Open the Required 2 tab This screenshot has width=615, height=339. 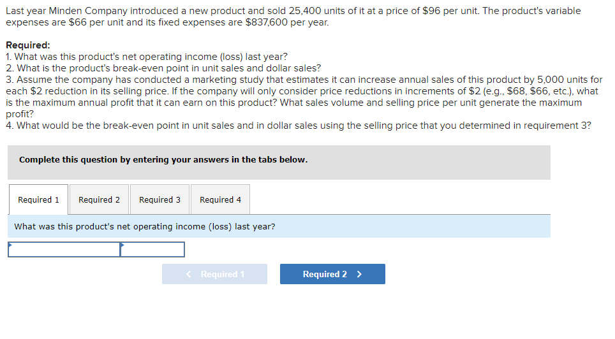coord(99,200)
